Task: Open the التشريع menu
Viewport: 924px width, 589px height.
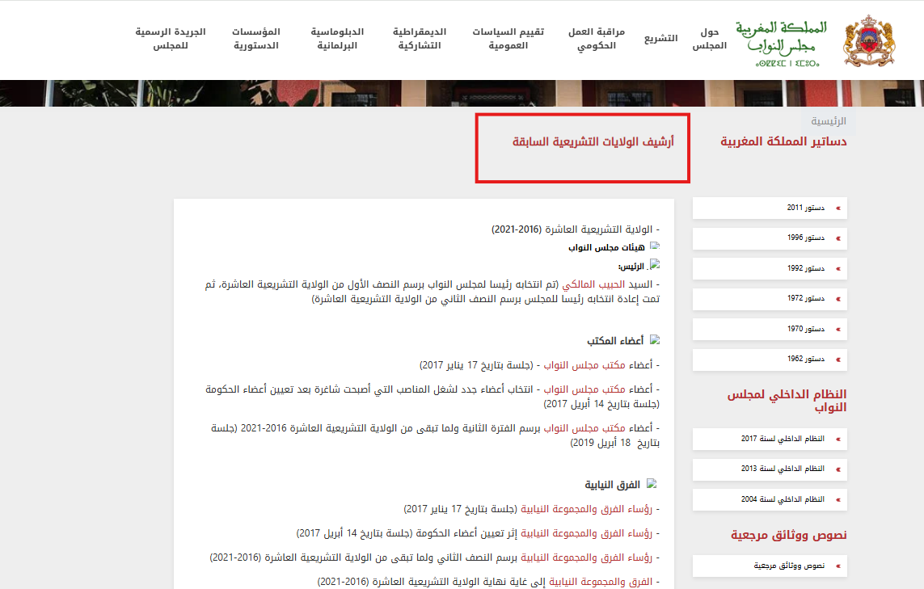Action: click(x=660, y=38)
